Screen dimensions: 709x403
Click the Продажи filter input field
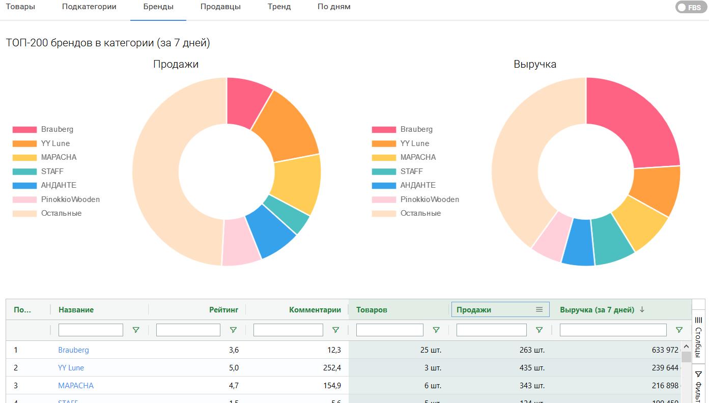click(x=492, y=330)
